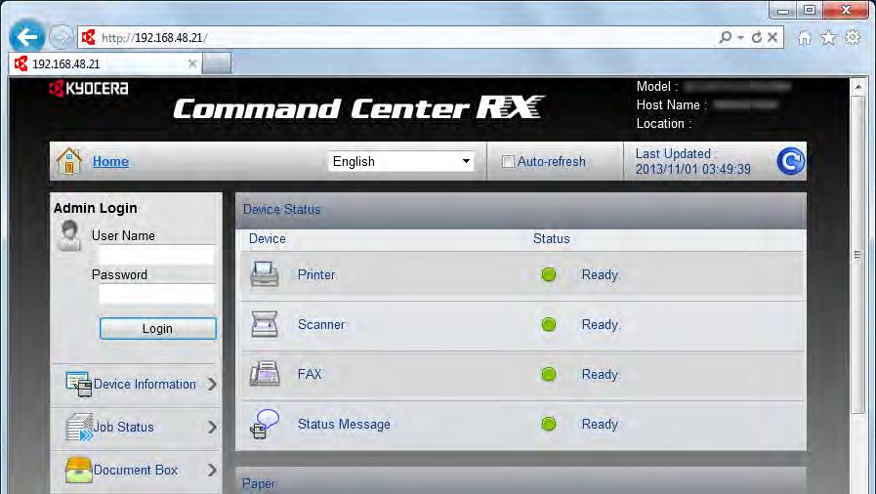Screen dimensions: 876x494
Task: Focus the User Name input field
Action: [x=156, y=255]
